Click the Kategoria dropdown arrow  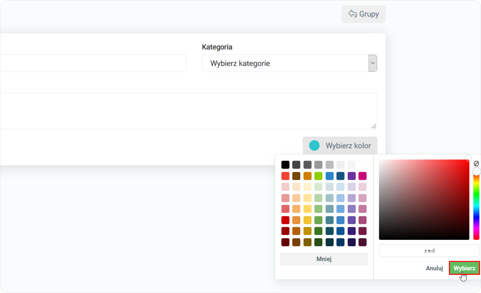click(373, 63)
